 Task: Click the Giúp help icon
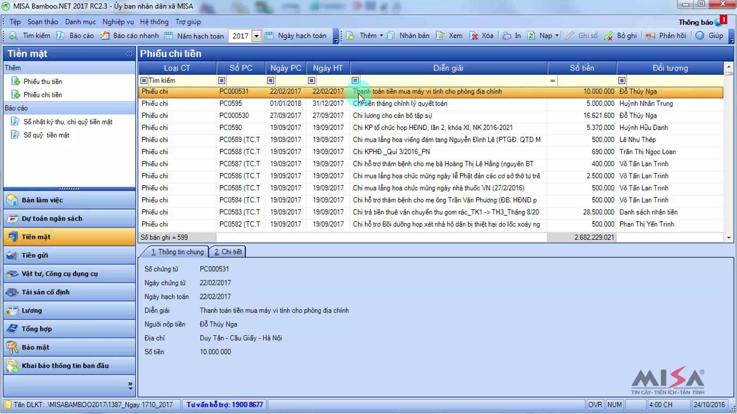point(700,36)
